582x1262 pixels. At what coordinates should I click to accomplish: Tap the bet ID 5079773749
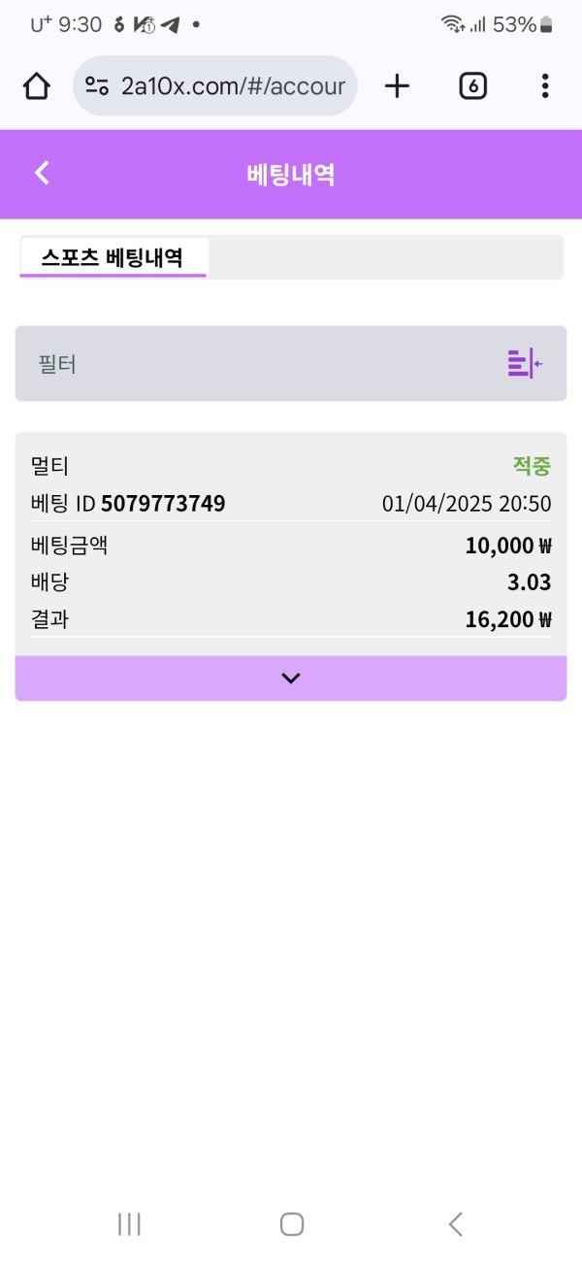[x=163, y=504]
